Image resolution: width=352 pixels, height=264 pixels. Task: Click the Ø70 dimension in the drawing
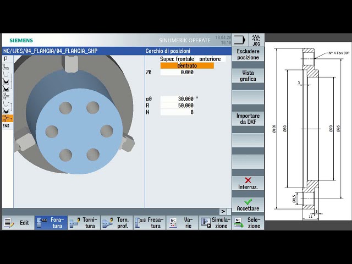[331, 129]
